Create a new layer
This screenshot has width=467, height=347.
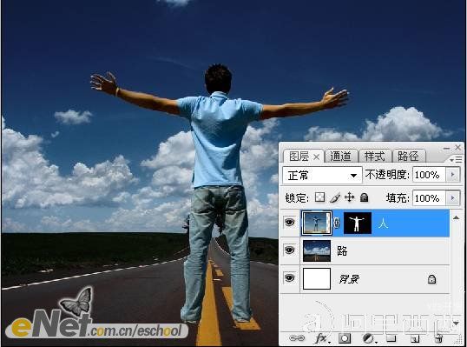pyautogui.click(x=415, y=338)
